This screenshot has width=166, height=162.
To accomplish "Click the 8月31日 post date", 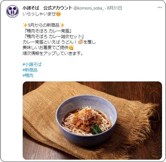I will (114, 8).
